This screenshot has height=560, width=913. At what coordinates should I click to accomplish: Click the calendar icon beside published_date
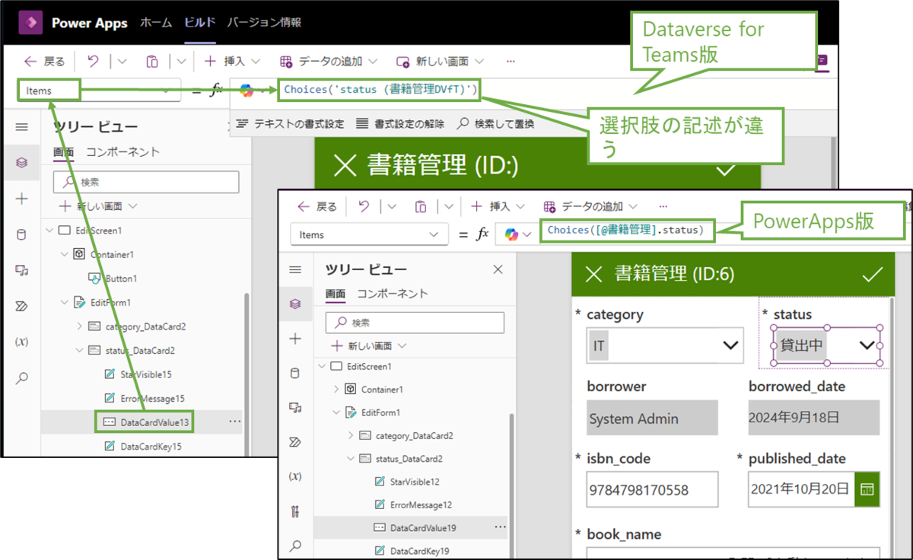[x=867, y=488]
